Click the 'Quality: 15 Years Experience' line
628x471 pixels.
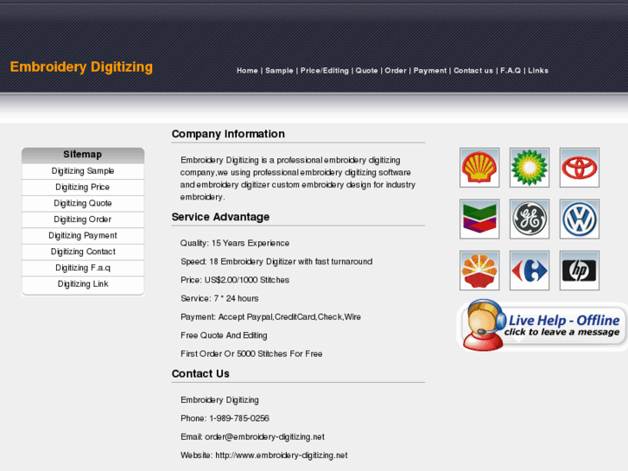click(235, 244)
